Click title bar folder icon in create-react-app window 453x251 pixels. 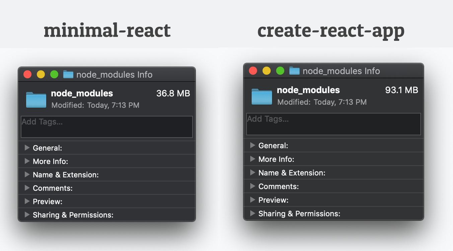tap(294, 71)
